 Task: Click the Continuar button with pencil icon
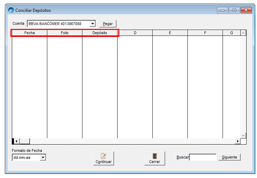(104, 158)
